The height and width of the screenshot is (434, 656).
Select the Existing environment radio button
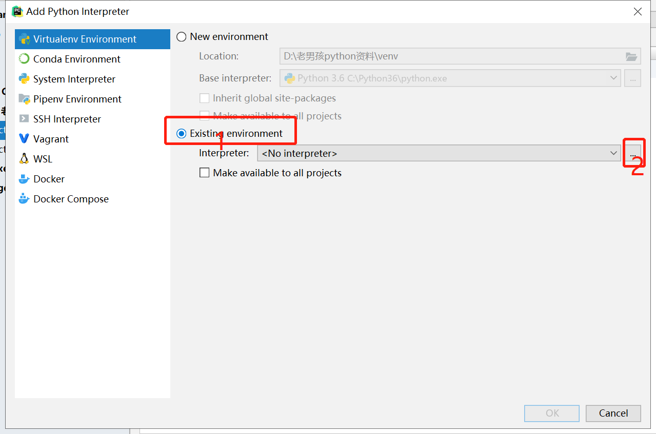tap(182, 134)
